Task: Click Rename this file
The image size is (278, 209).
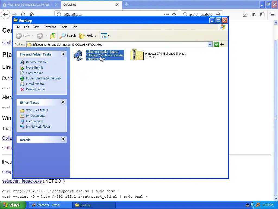Action: coord(36,62)
